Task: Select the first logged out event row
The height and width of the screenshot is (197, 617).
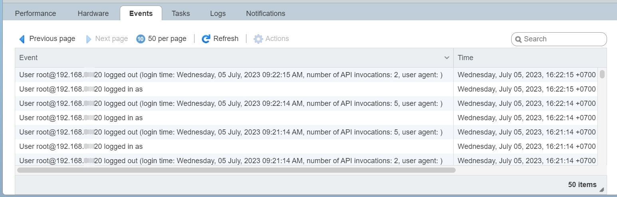Action: (231, 75)
